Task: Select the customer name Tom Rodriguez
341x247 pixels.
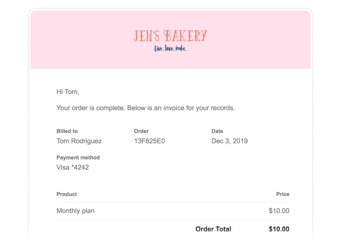Action: point(79,141)
